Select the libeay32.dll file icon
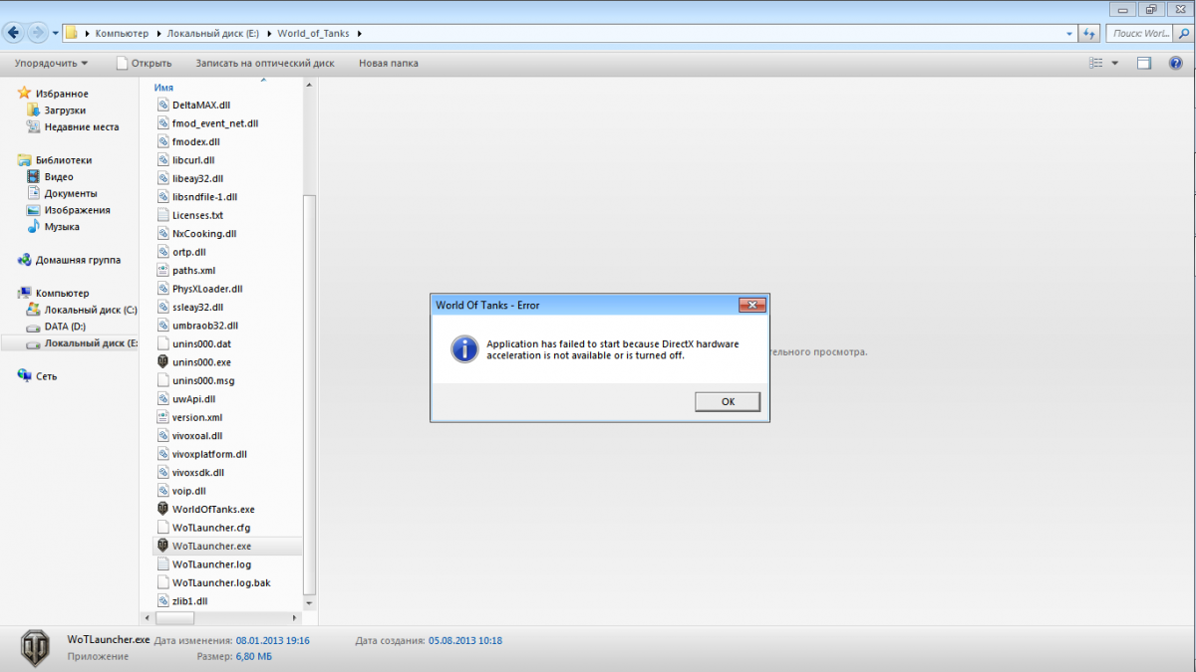Image resolution: width=1196 pixels, height=672 pixels. click(x=163, y=178)
